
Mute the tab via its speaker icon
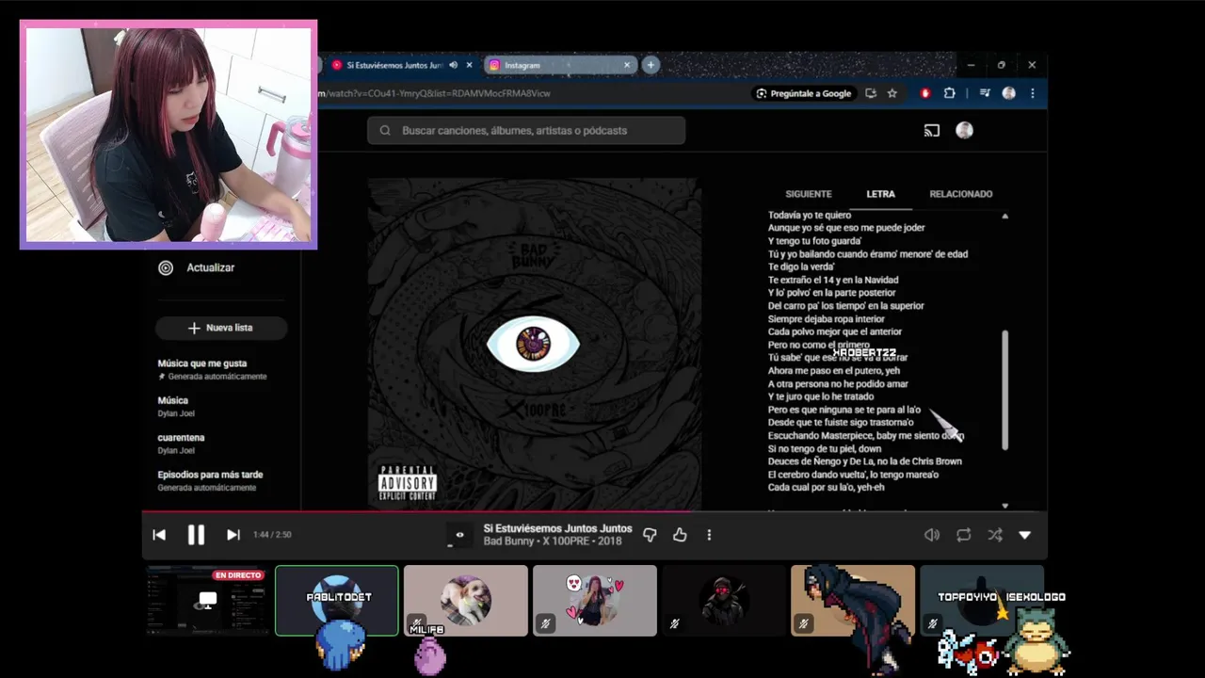453,65
